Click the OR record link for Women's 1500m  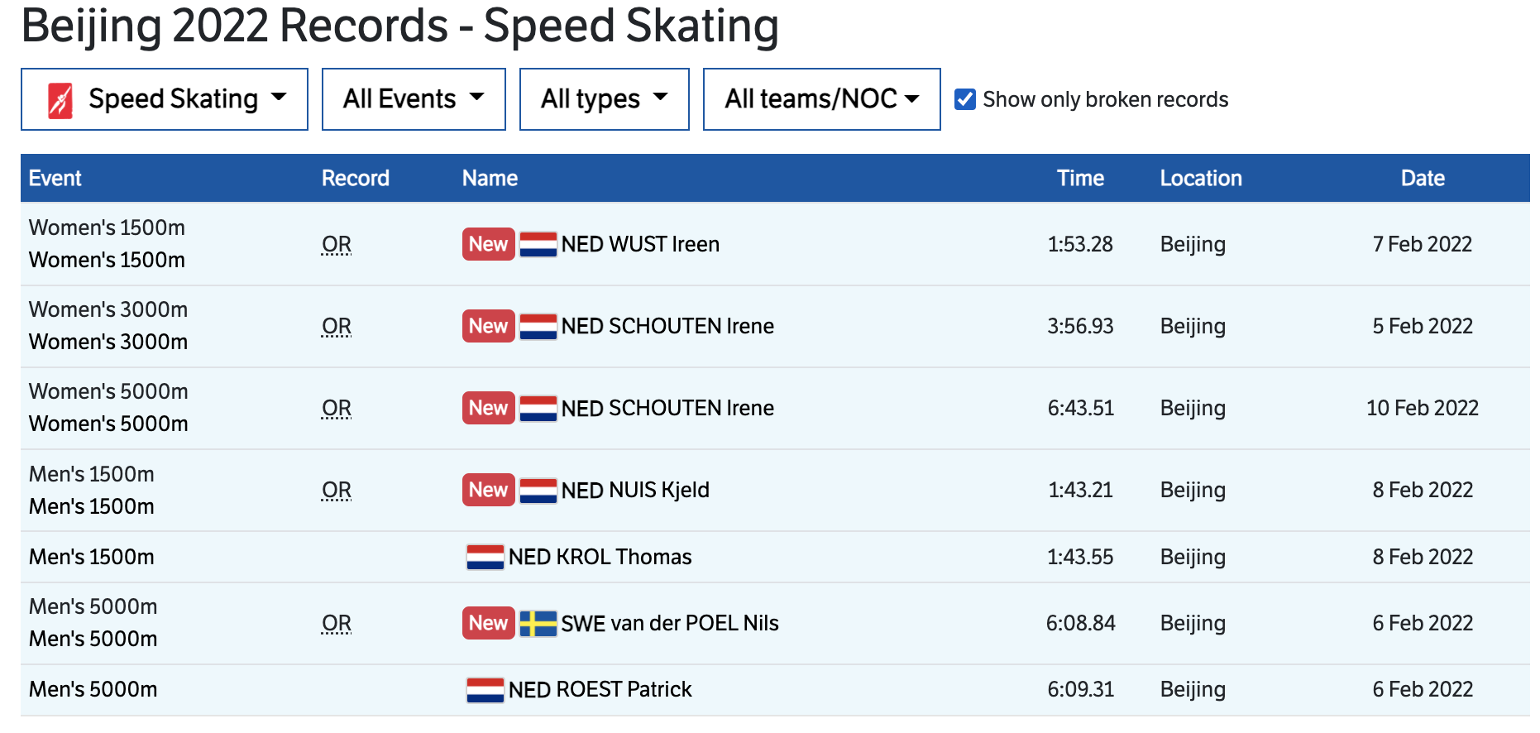[337, 245]
